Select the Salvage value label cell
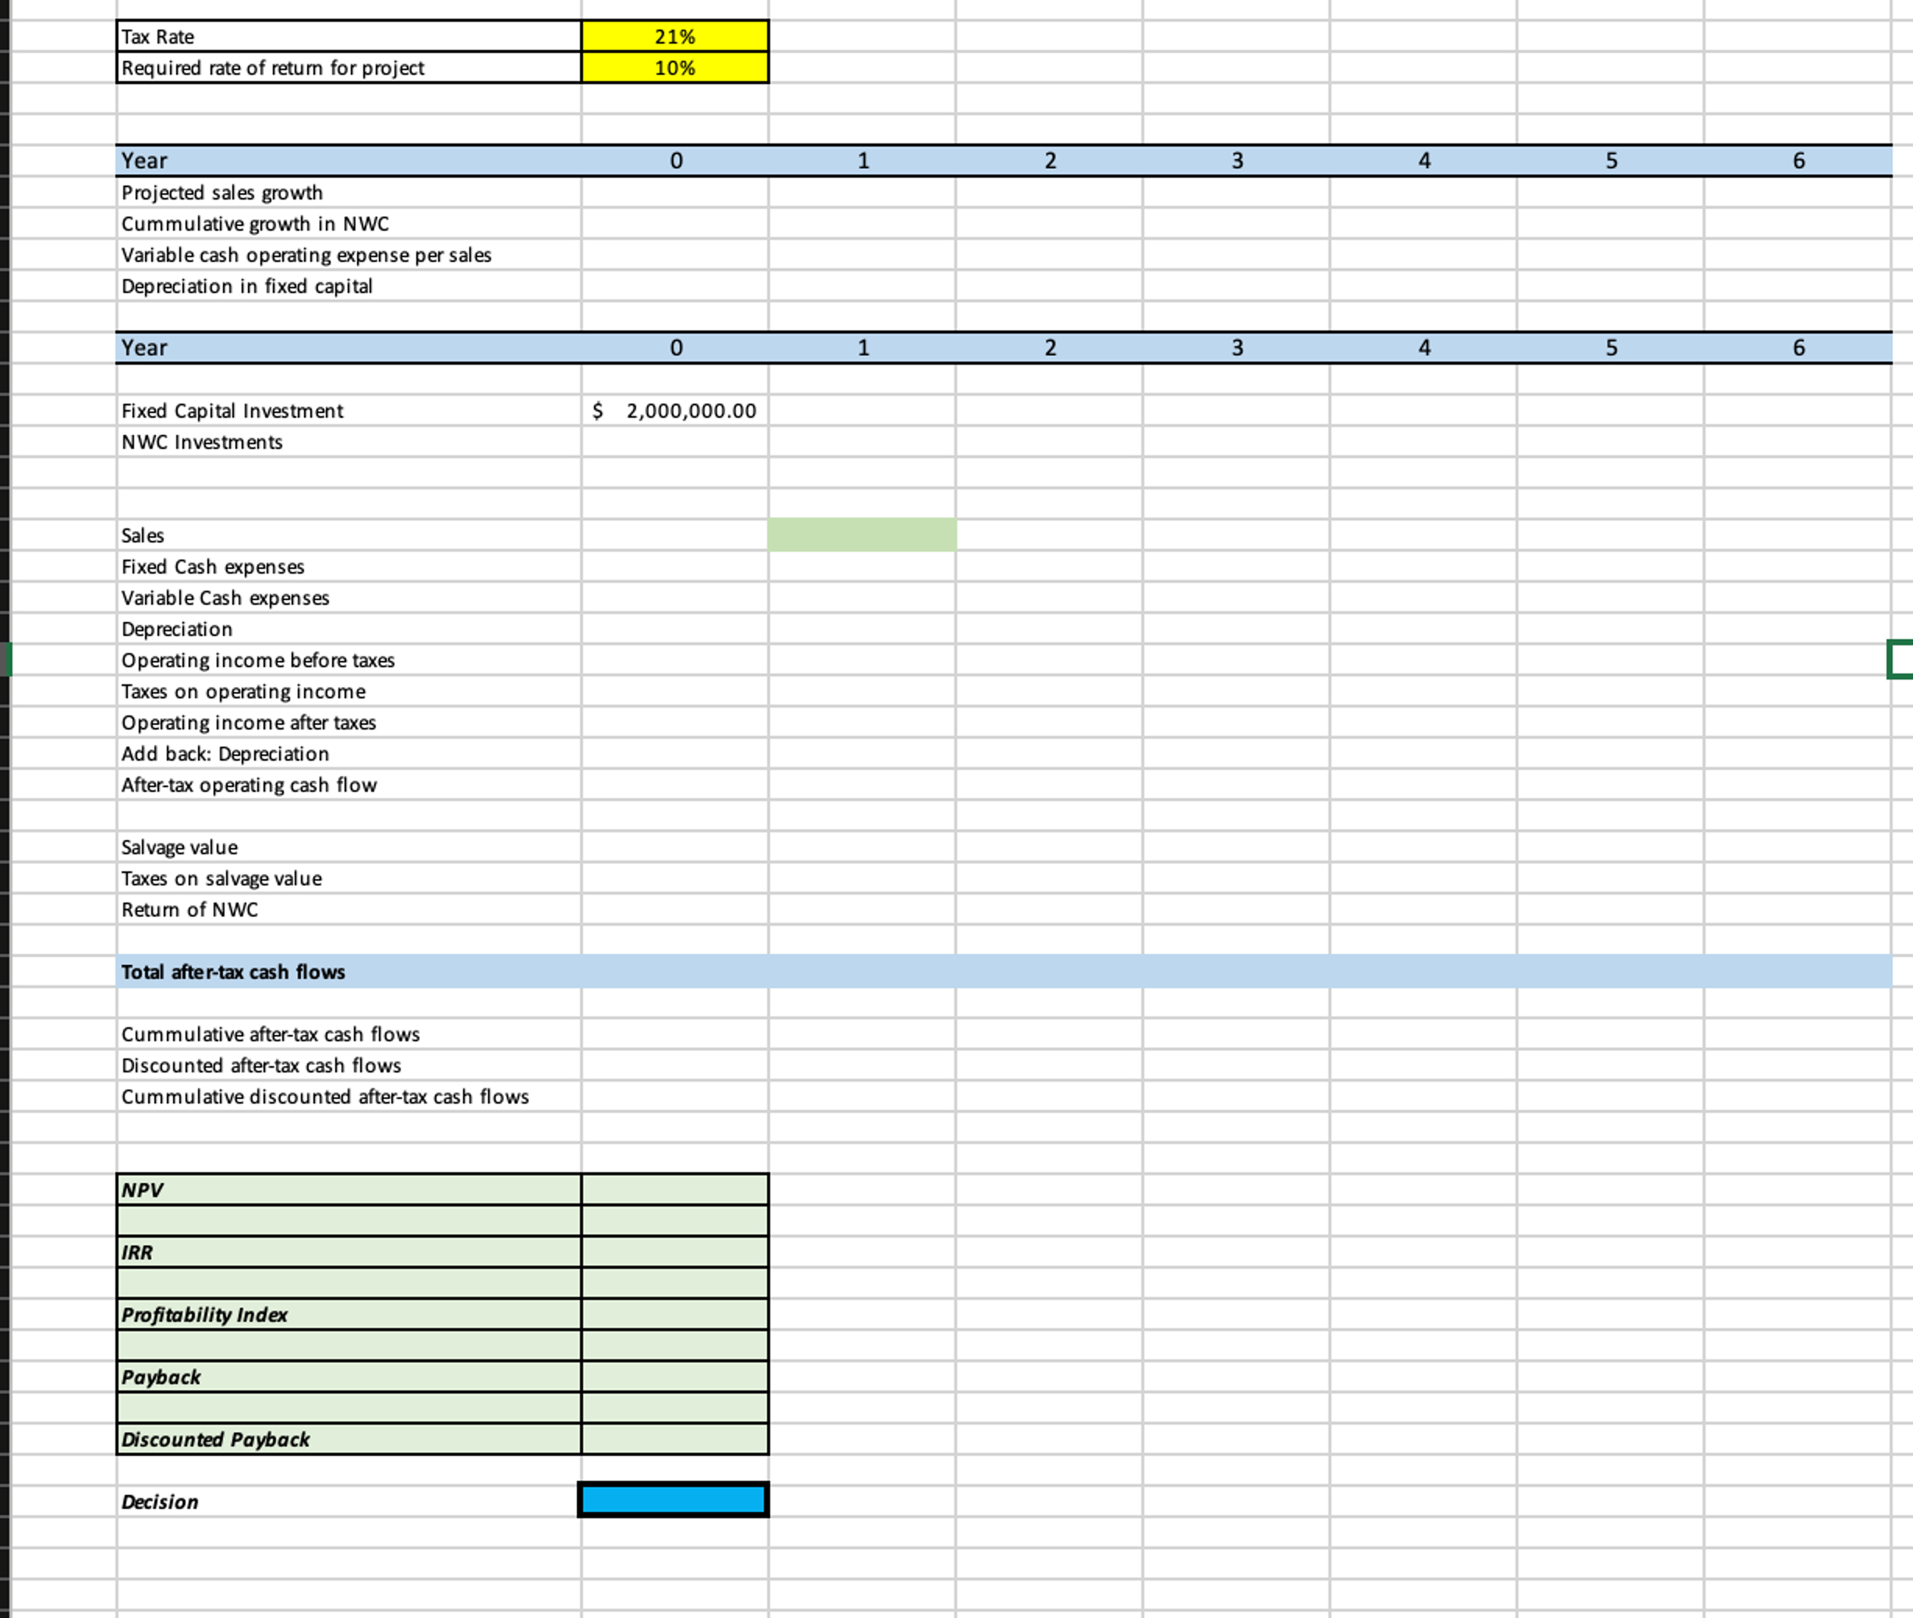This screenshot has width=1913, height=1618. coord(180,847)
